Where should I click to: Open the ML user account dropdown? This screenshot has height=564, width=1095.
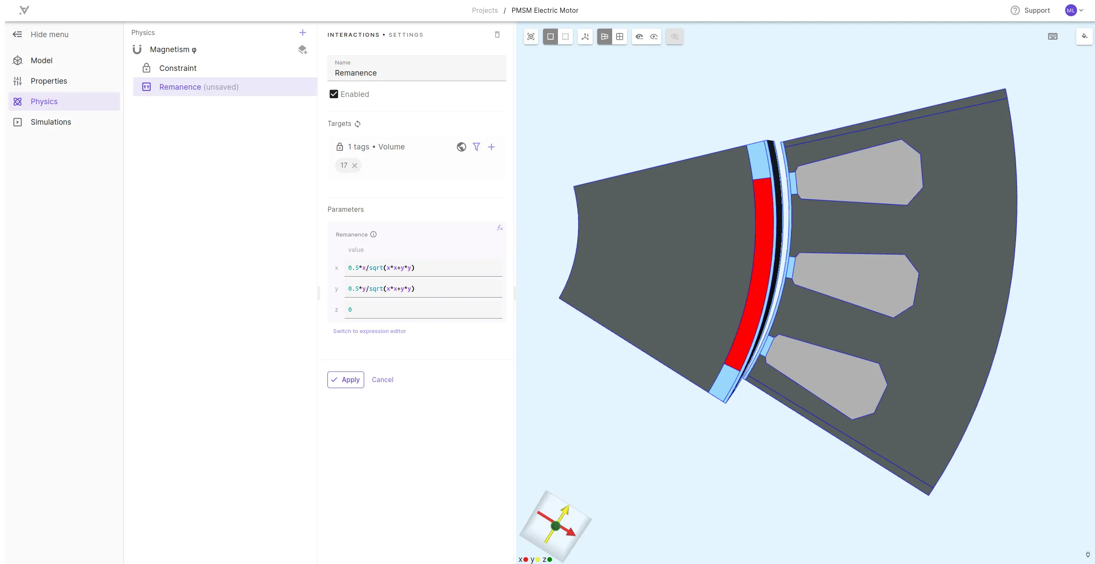click(1074, 10)
